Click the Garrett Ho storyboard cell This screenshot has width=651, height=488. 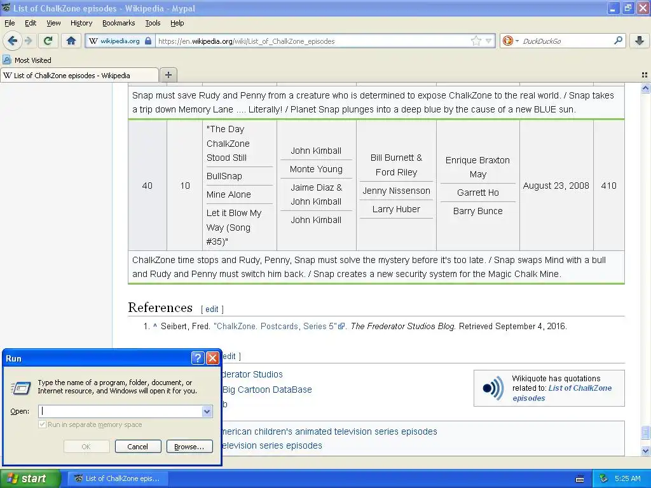pos(478,193)
